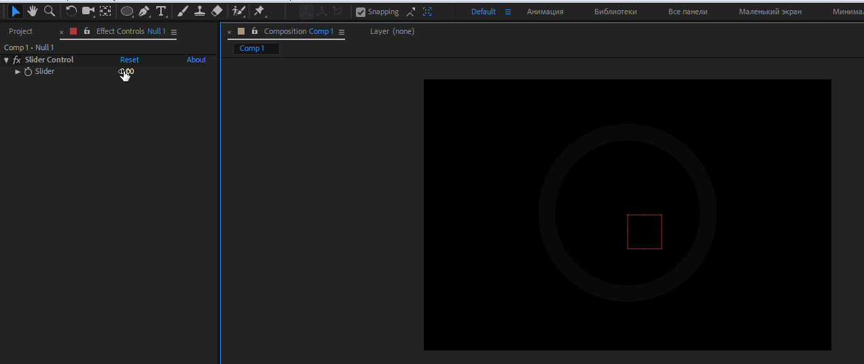
Task: Switch to the Project panel tab
Action: 20,31
